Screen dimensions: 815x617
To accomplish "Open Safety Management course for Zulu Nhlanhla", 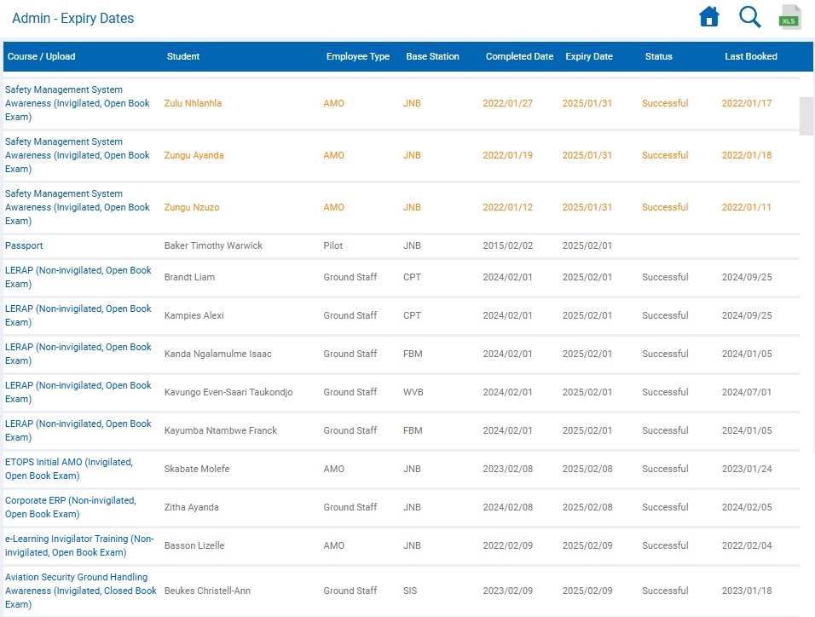I will pyautogui.click(x=78, y=103).
